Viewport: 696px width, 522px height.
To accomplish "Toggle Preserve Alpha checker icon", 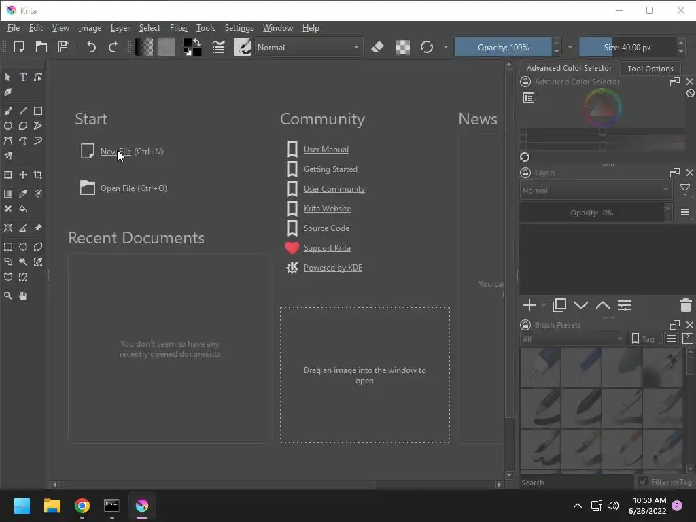I will coord(402,47).
